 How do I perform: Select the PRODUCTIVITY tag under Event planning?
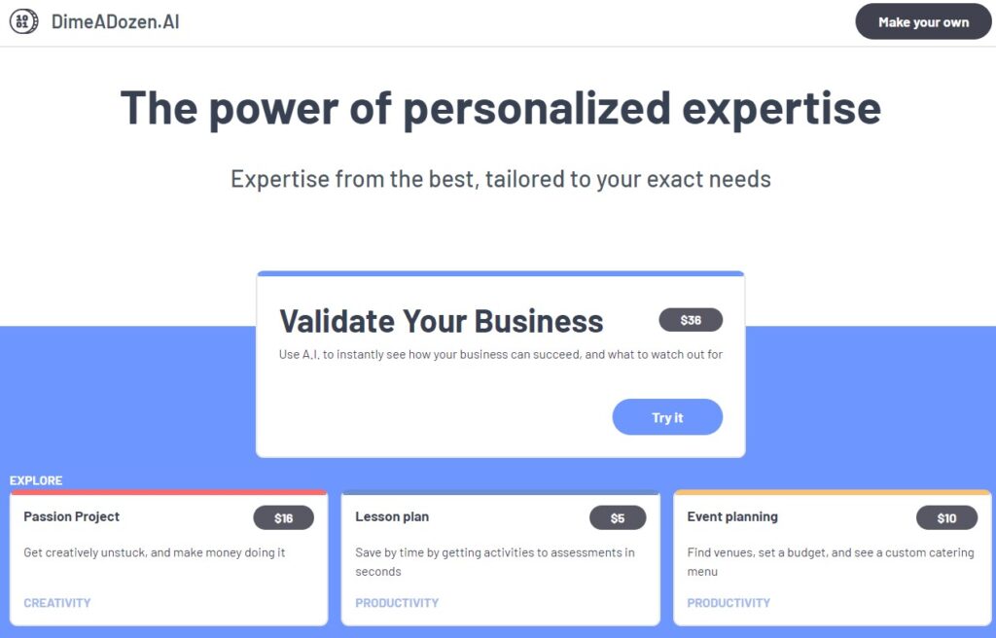pyautogui.click(x=729, y=603)
